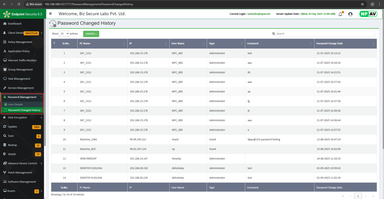
Task: Open the Show entries count dropdown
Action: tap(64, 34)
